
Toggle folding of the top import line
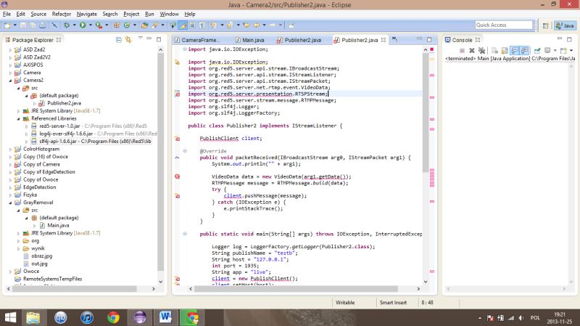coord(185,49)
